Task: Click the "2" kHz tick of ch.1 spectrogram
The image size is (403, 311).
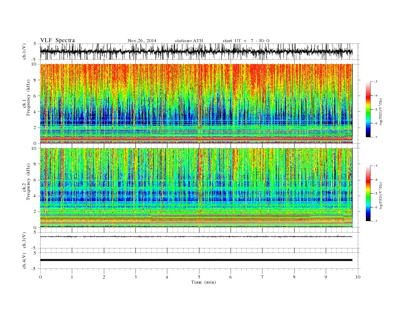Action: (x=36, y=128)
